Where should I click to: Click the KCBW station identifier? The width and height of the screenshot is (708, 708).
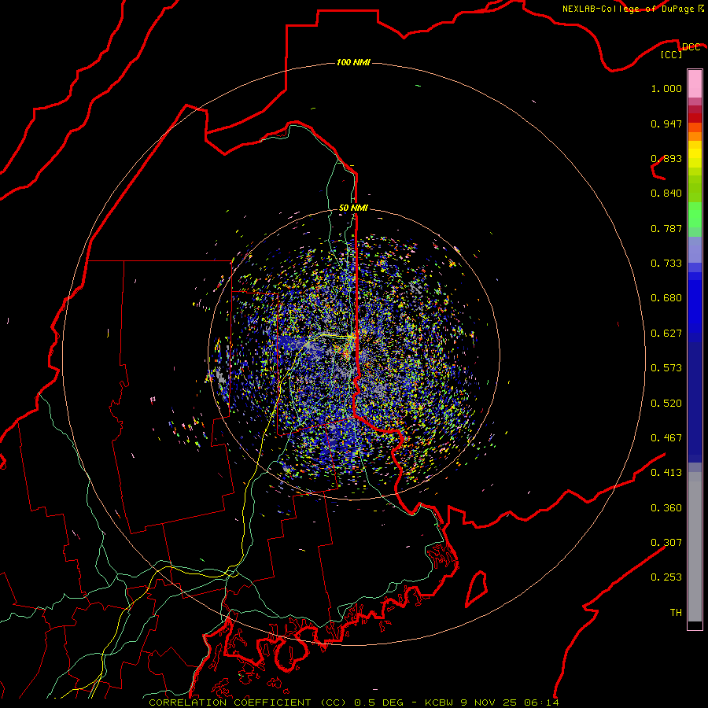click(x=441, y=702)
